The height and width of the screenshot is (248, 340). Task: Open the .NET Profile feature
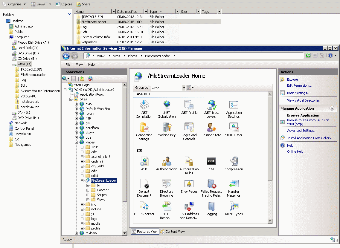pyautogui.click(x=189, y=107)
